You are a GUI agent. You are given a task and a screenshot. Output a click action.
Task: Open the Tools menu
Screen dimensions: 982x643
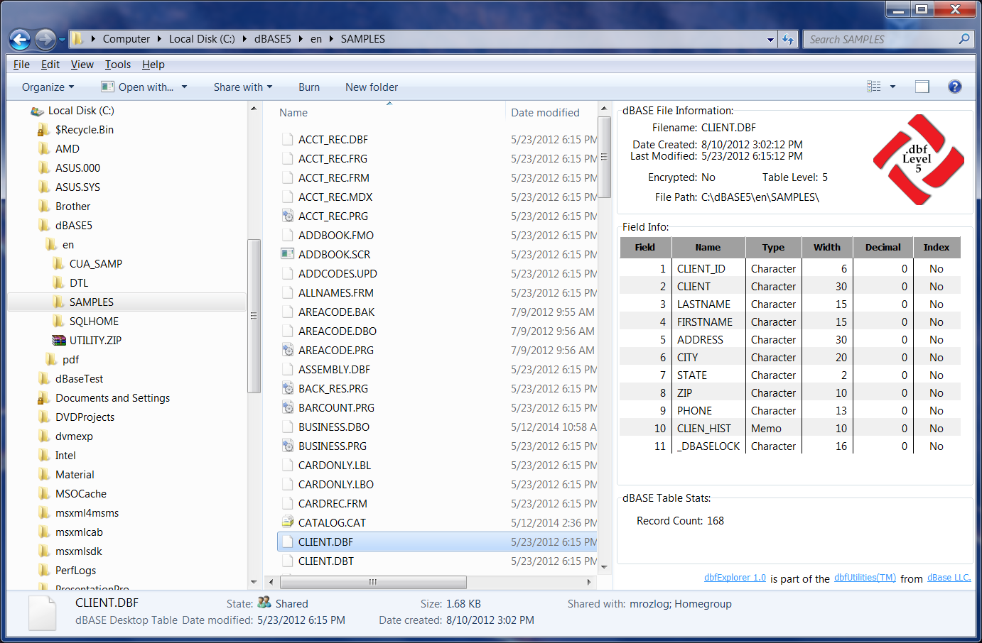click(118, 64)
